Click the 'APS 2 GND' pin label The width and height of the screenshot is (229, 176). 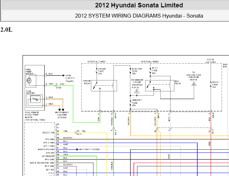tap(49, 143)
